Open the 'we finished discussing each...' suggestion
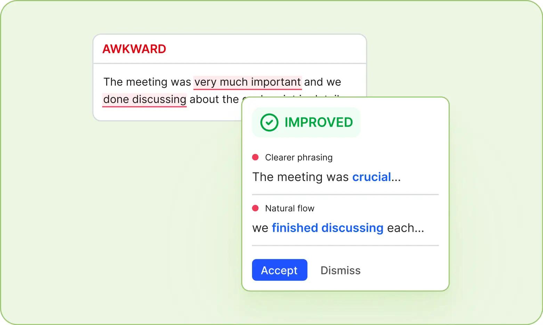This screenshot has width=543, height=325. coord(338,228)
